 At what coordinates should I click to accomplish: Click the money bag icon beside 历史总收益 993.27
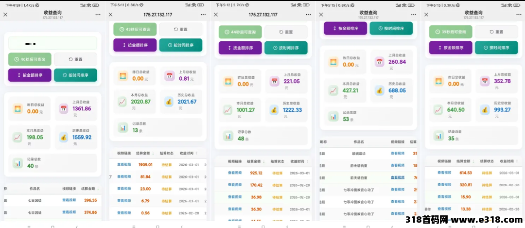click(484, 109)
